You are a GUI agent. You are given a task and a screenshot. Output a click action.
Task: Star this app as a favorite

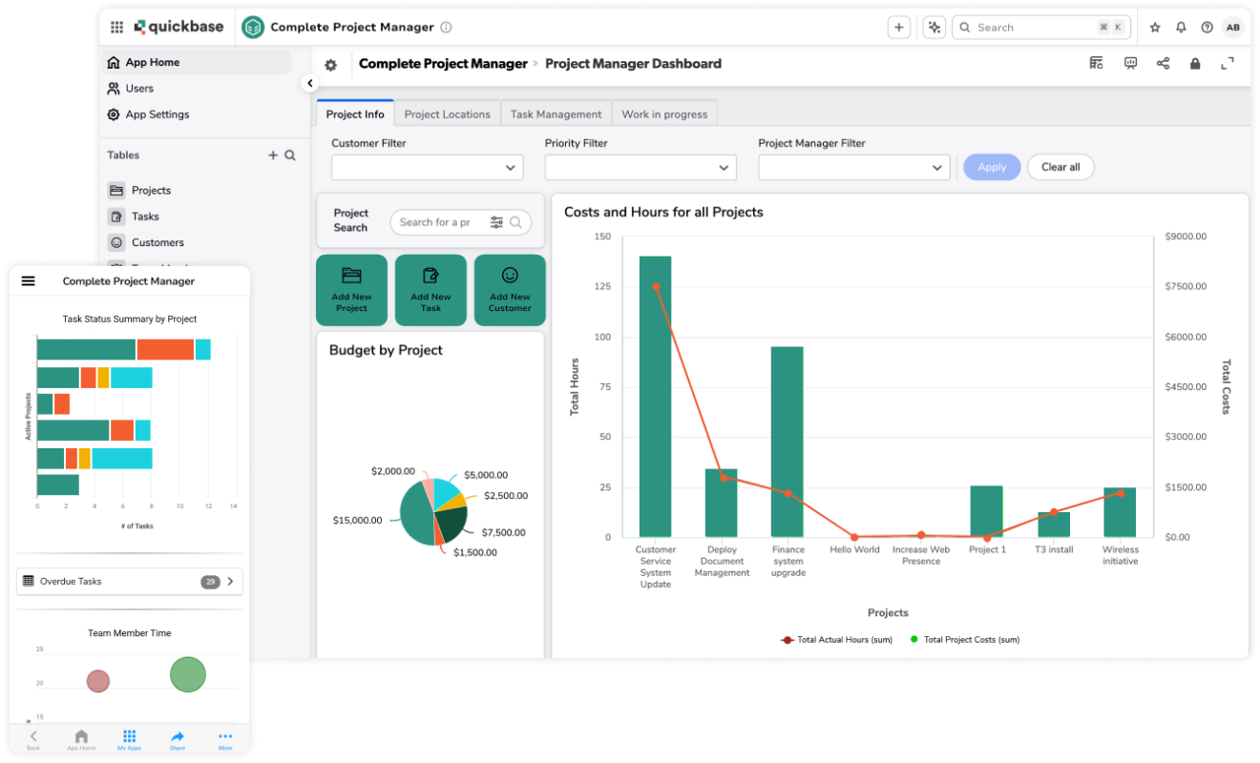pyautogui.click(x=1155, y=28)
